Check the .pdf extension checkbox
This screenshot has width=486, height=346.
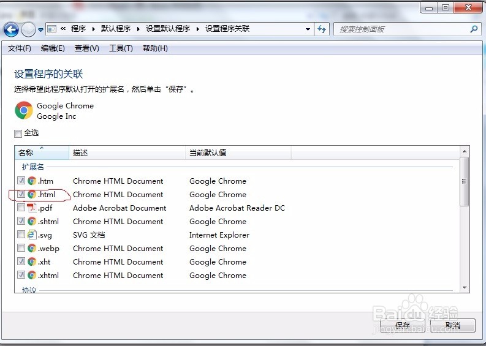21,207
